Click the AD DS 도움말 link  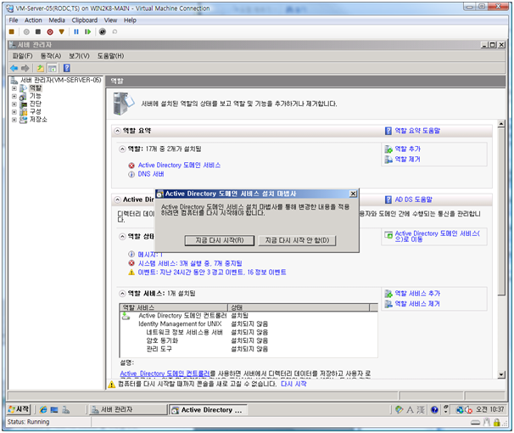(x=413, y=200)
